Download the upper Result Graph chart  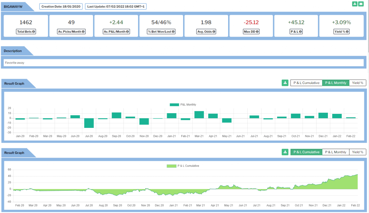coord(285,83)
